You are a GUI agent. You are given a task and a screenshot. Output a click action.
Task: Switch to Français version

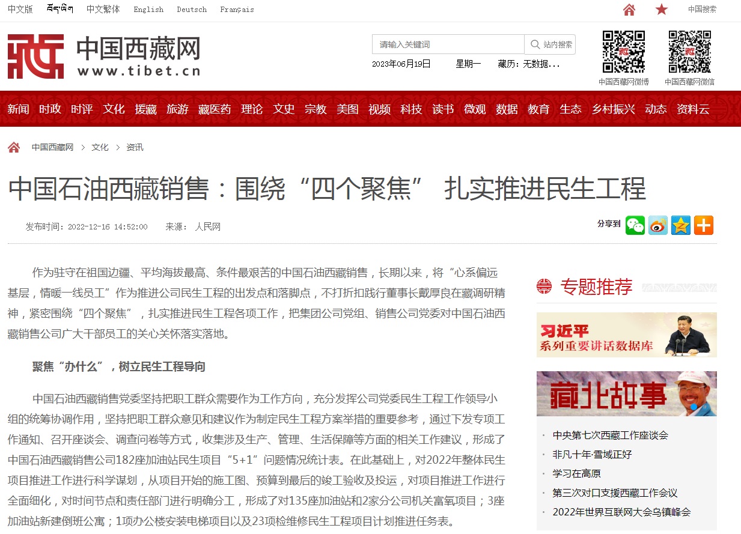pyautogui.click(x=237, y=10)
